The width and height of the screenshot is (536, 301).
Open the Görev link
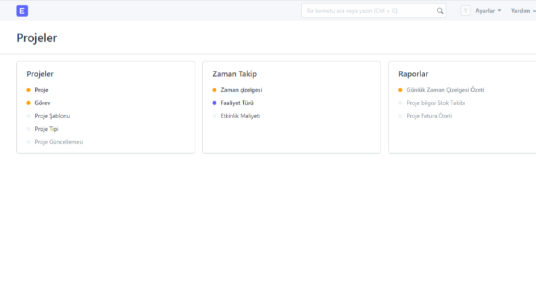pos(43,103)
